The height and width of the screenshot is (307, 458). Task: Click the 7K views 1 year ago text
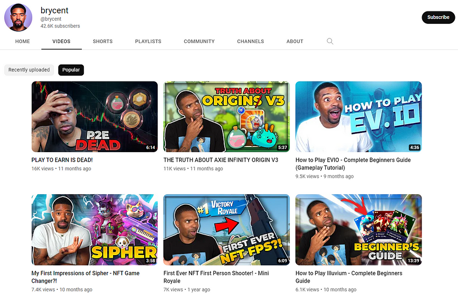[187, 289]
